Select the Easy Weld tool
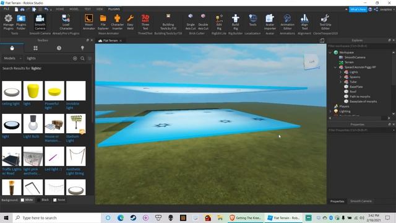The image size is (396, 223). point(130,22)
